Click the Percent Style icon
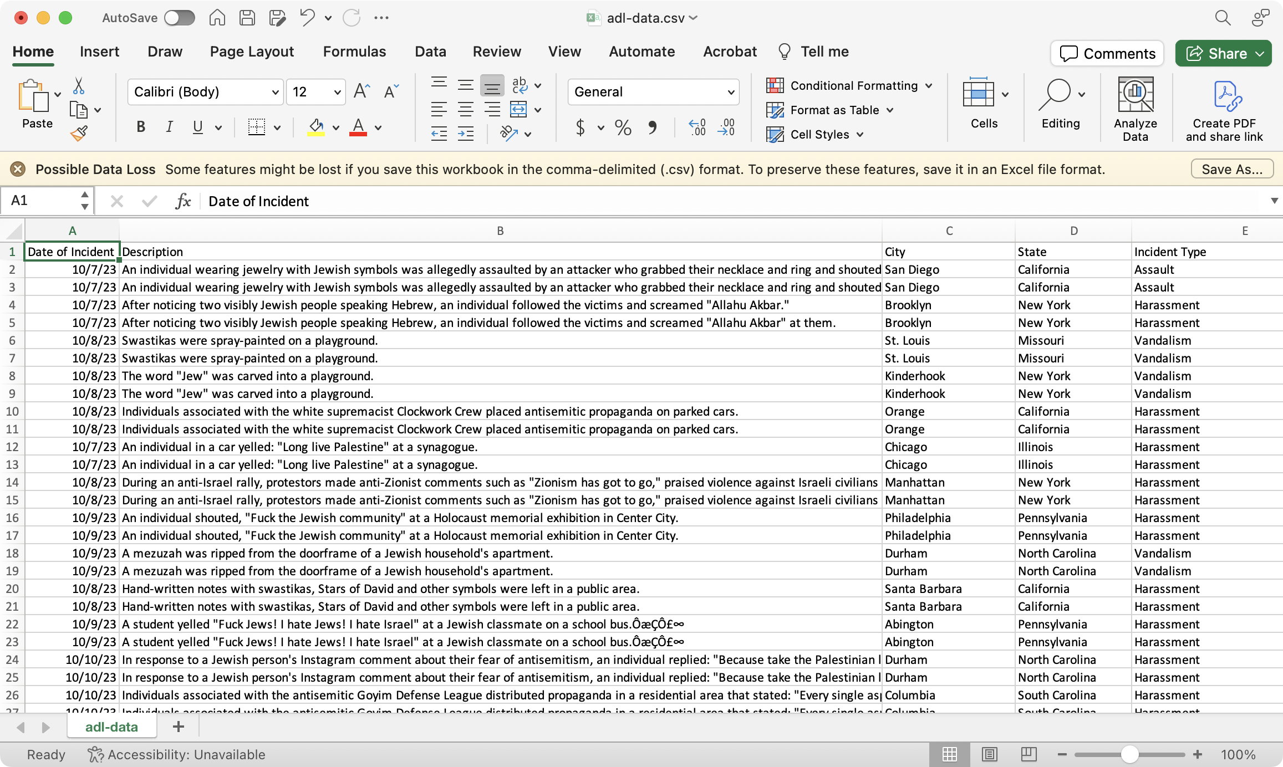The image size is (1283, 767). pyautogui.click(x=623, y=128)
